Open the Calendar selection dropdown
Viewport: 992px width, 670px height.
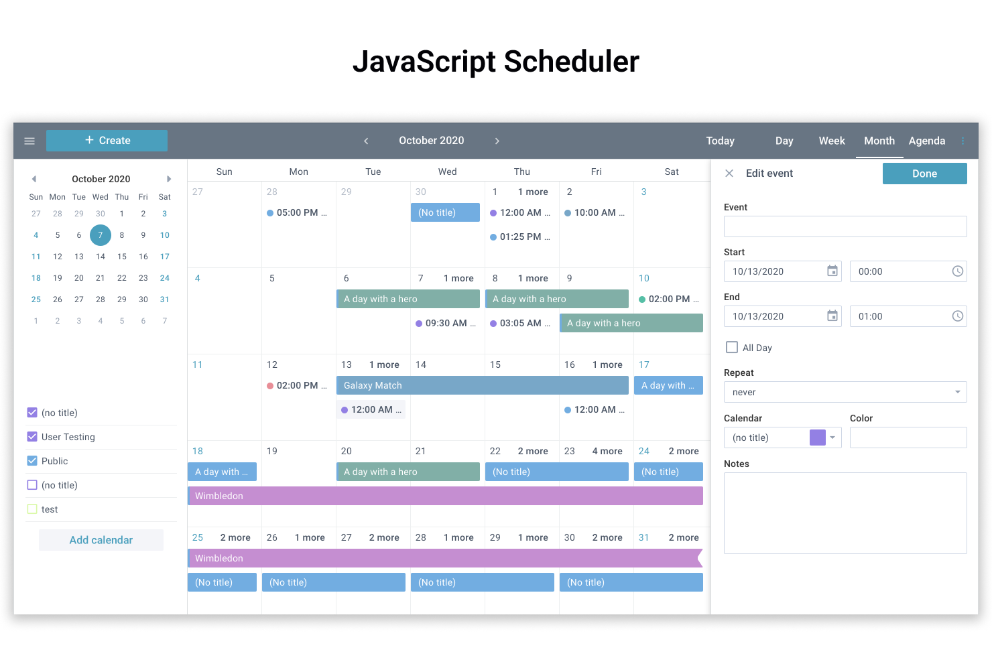(x=832, y=438)
